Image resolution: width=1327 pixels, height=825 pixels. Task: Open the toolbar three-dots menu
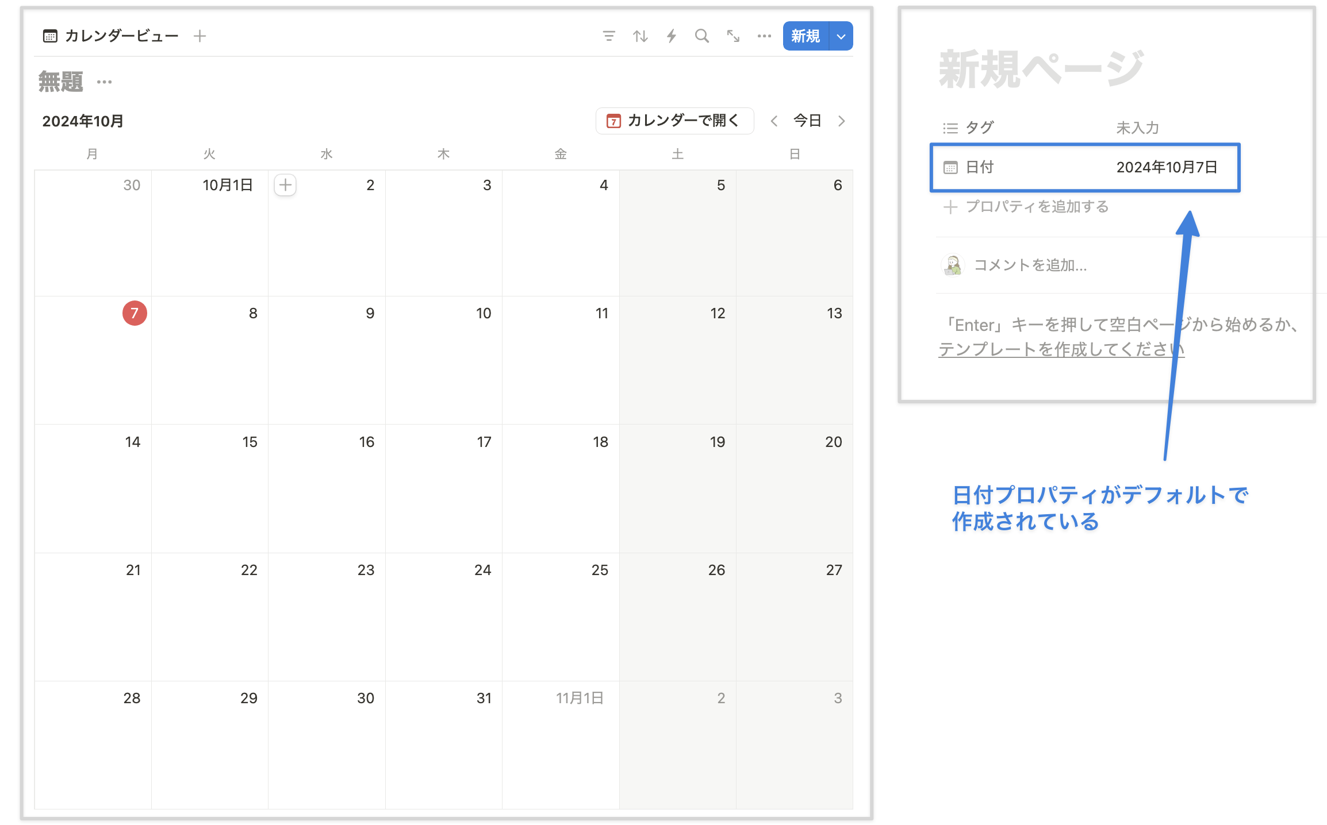point(764,36)
